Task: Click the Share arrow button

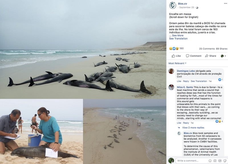Action: pyautogui.click(x=211, y=56)
